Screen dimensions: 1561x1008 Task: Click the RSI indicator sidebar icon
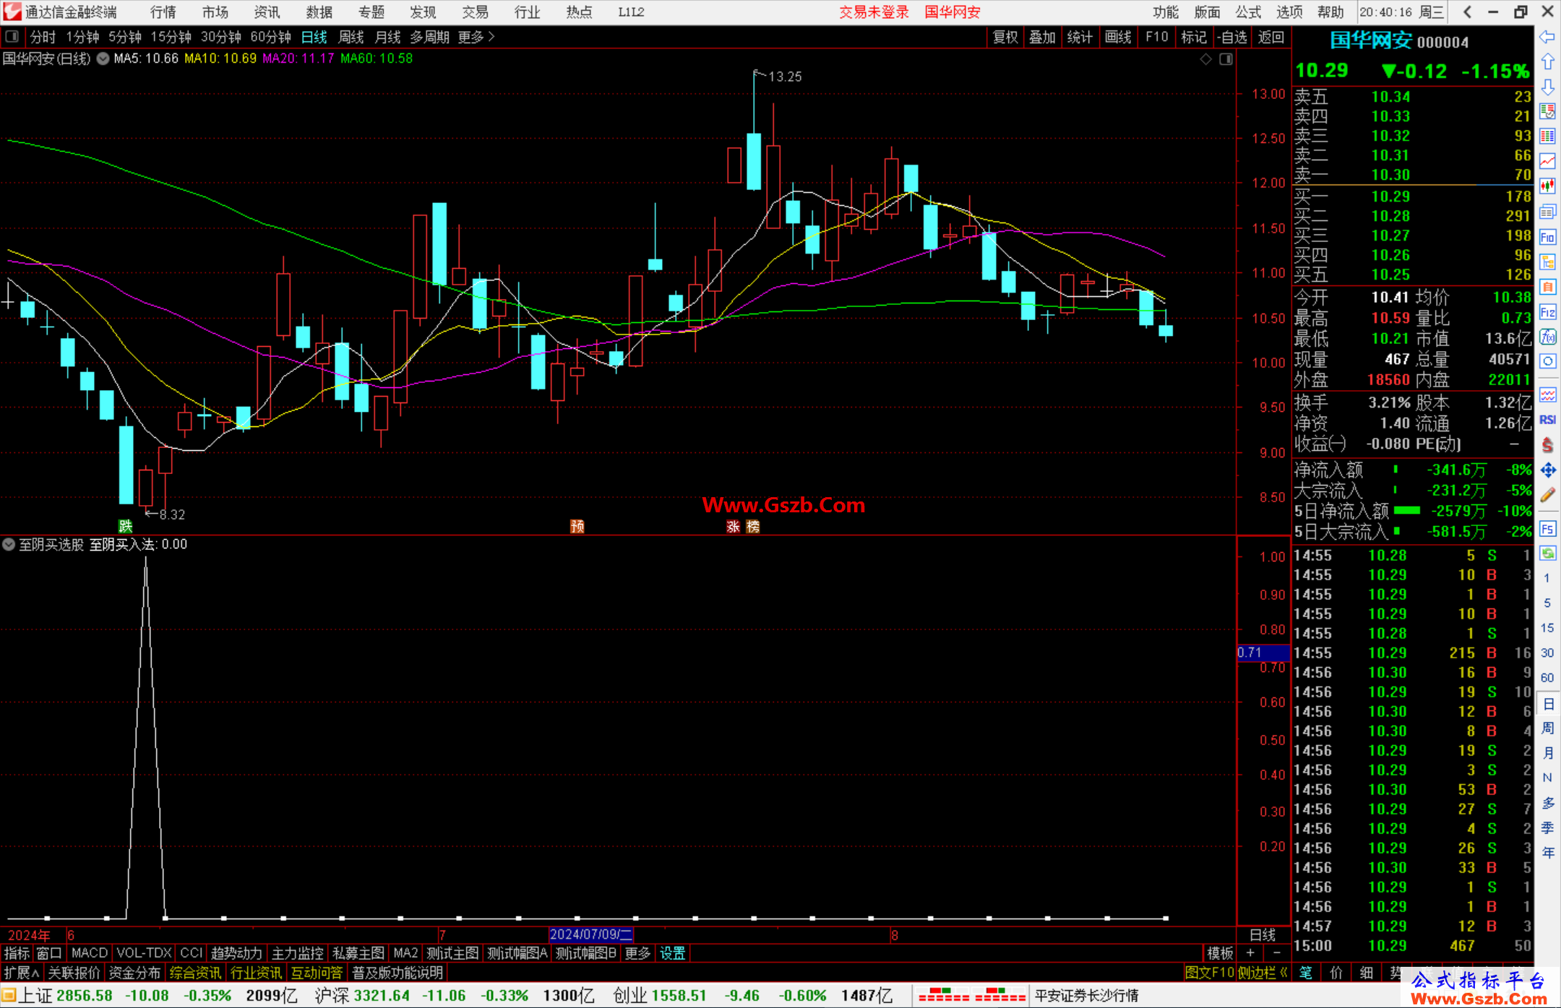tap(1547, 420)
